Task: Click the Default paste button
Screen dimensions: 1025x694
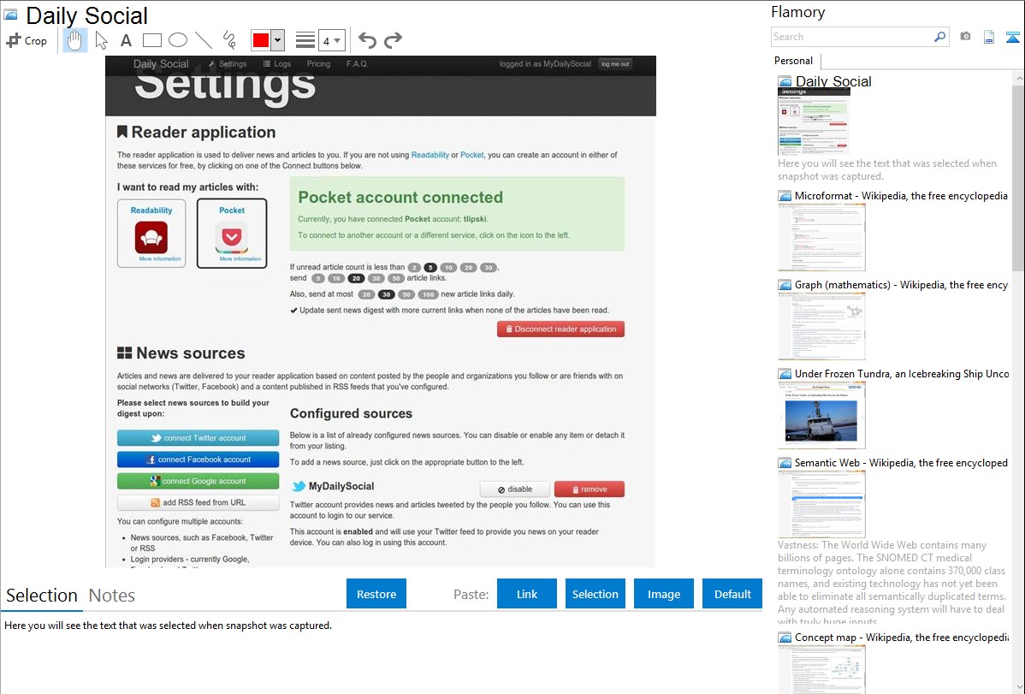Action: point(732,594)
